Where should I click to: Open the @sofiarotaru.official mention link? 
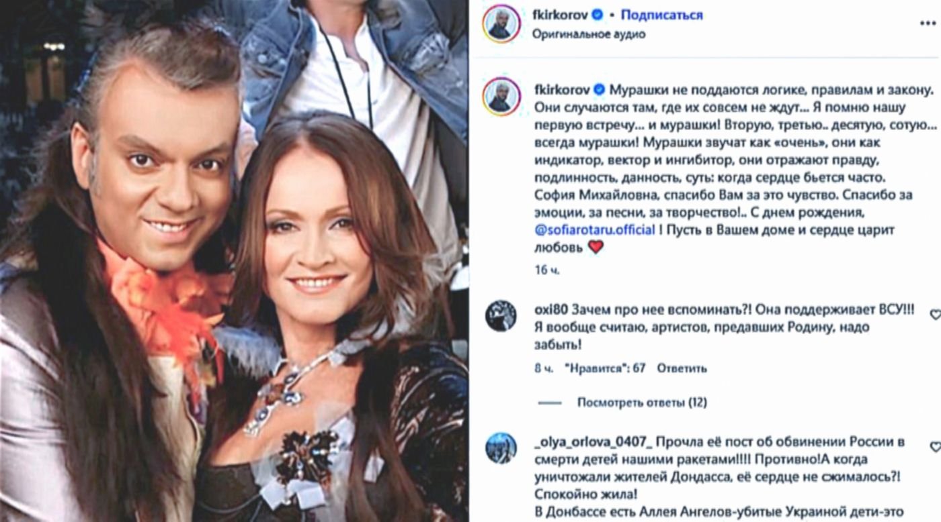(x=594, y=229)
